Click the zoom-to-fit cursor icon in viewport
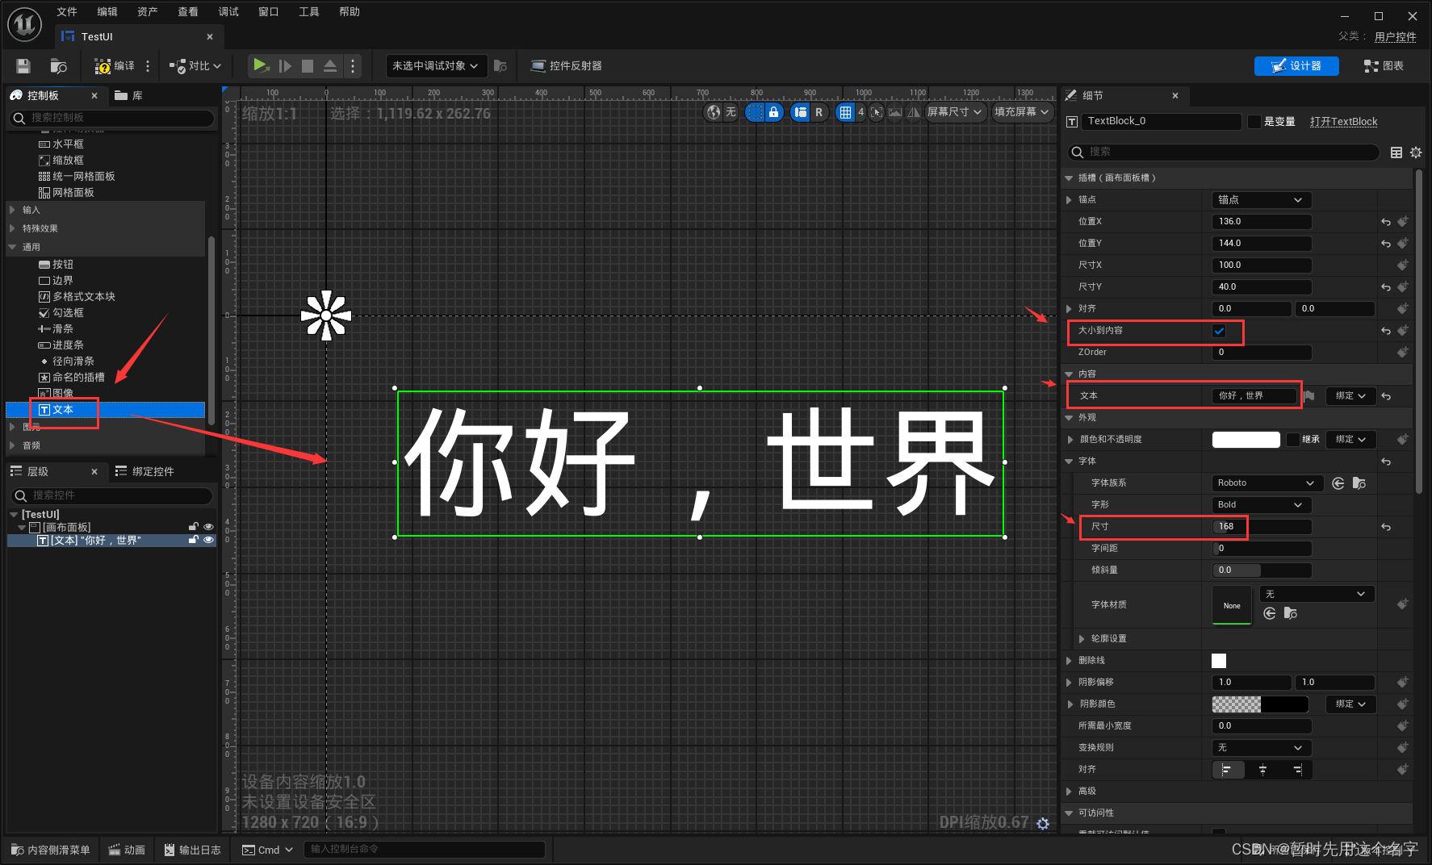This screenshot has height=865, width=1432. pos(877,112)
